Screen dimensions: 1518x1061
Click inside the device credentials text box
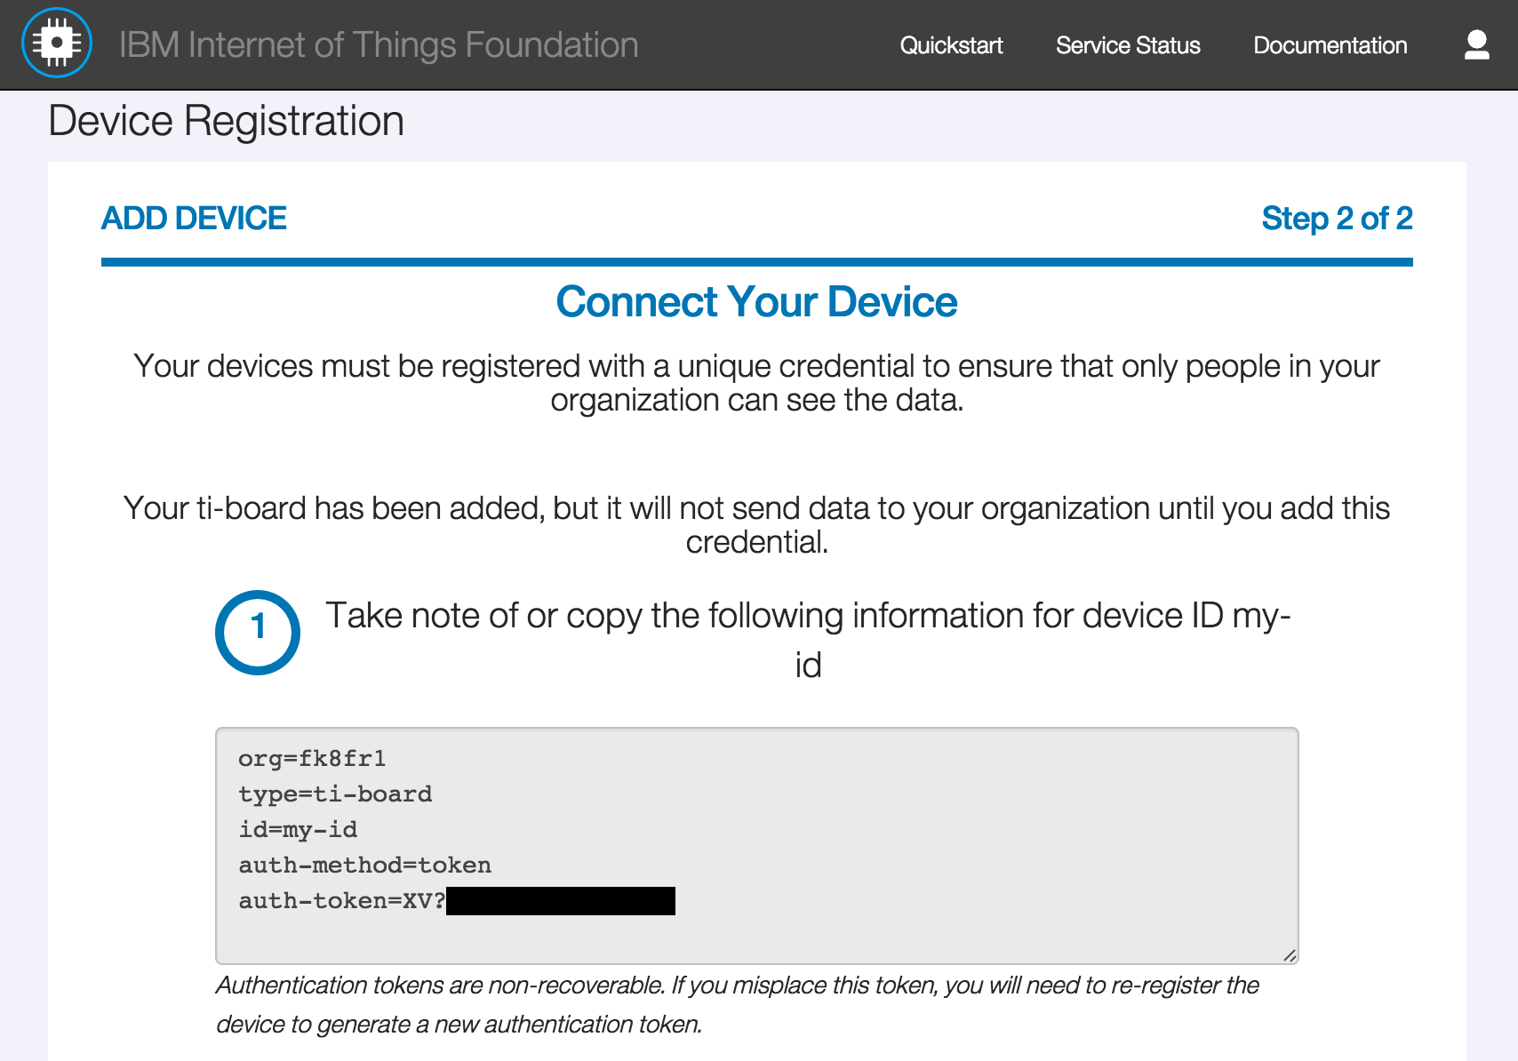(757, 846)
